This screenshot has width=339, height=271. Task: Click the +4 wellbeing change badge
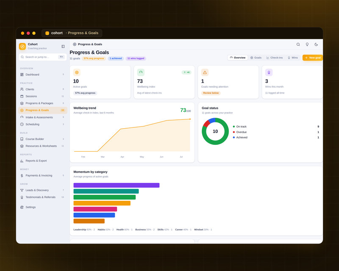tap(186, 72)
